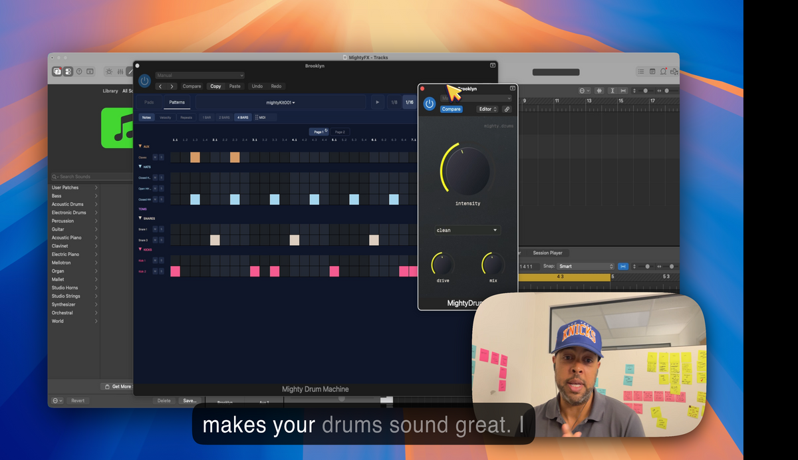The image size is (798, 460).
Task: Toggle the Library icon in the Logic toolbar
Action: [57, 72]
